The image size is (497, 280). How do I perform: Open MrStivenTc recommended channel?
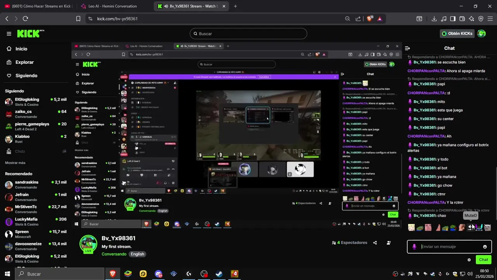pyautogui.click(x=36, y=209)
